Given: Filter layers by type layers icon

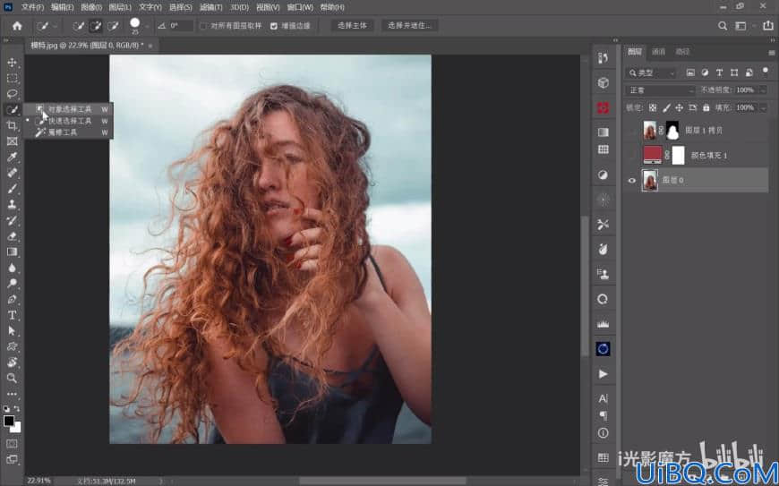Looking at the screenshot, I should [719, 72].
